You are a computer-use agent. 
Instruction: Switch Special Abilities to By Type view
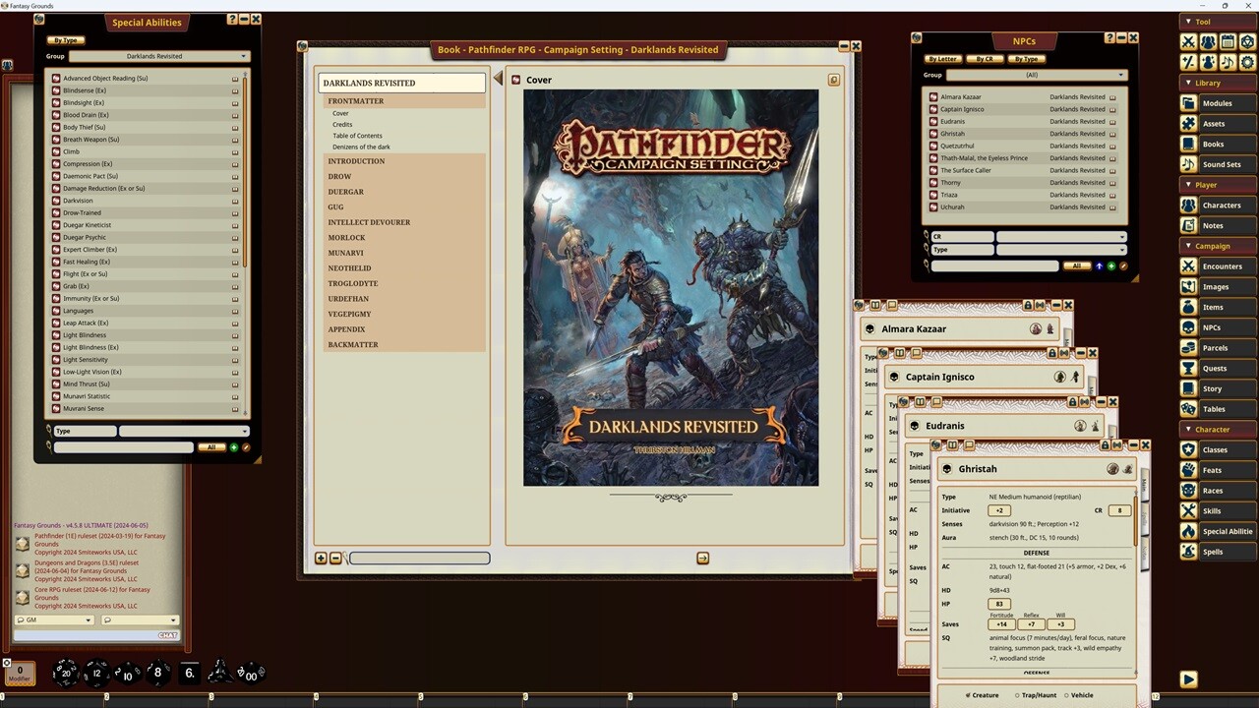(x=65, y=40)
